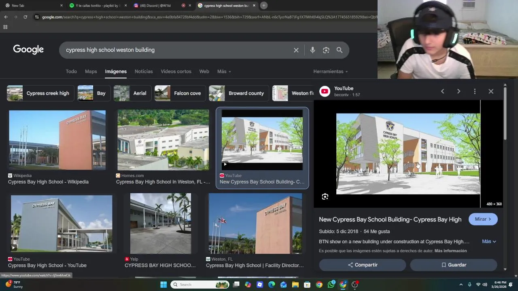Show hidden system tray icons
The width and height of the screenshot is (518, 291).
point(461,285)
